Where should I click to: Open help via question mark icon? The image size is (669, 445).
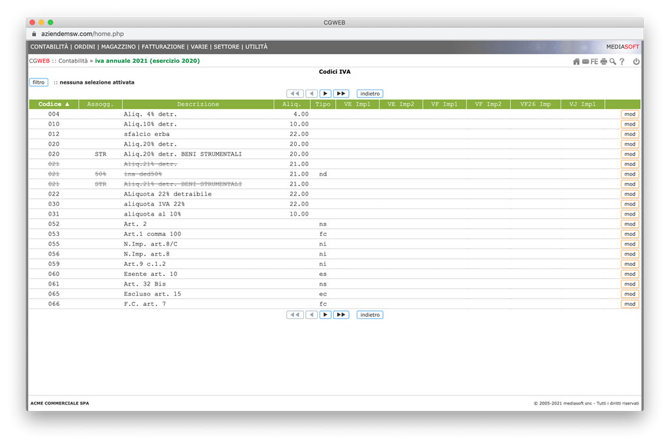coord(622,61)
